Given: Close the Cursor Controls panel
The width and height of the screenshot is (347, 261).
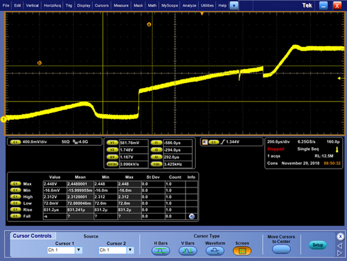Looking at the screenshot, I should 340,236.
